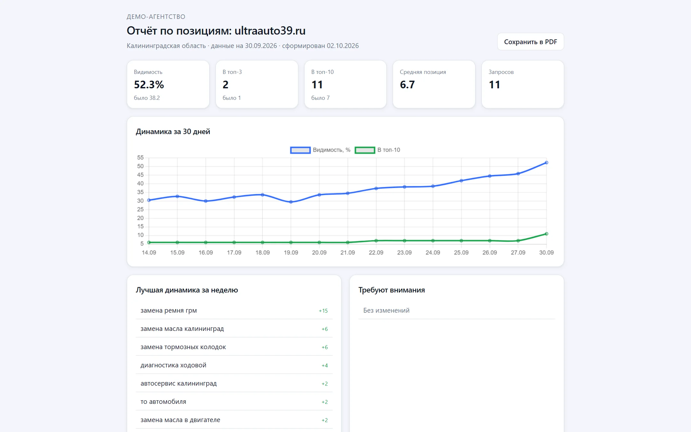Screen dimensions: 691x432
Task: Click the report title with ultraauto39.ru
Action: tap(216, 31)
